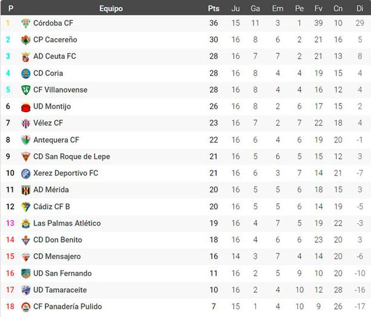Click the UD Tamaraceite team crest
This screenshot has width=371, height=317.
25,290
